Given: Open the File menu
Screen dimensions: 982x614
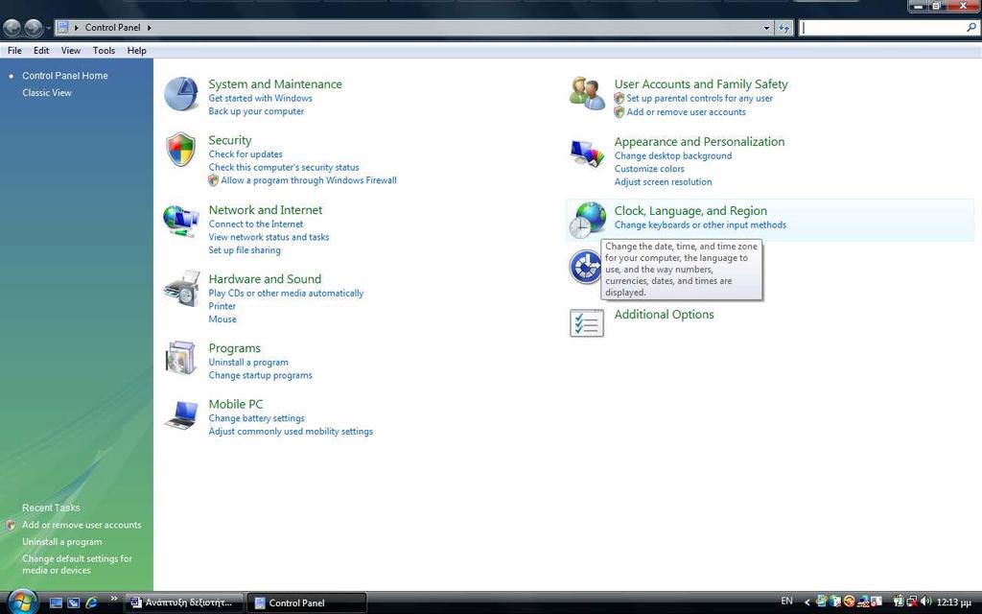Looking at the screenshot, I should [14, 51].
